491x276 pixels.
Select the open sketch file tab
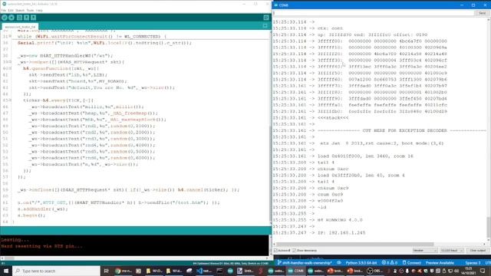coord(20,27)
